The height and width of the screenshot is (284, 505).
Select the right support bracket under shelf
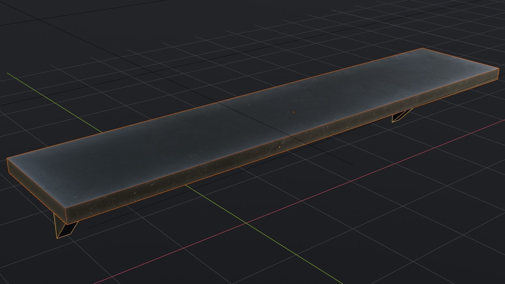(x=401, y=116)
